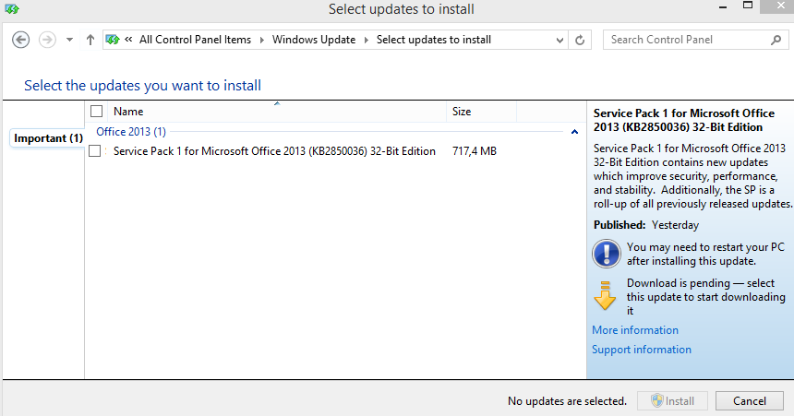Click the search magnifier icon
This screenshot has width=794, height=416.
tap(775, 40)
